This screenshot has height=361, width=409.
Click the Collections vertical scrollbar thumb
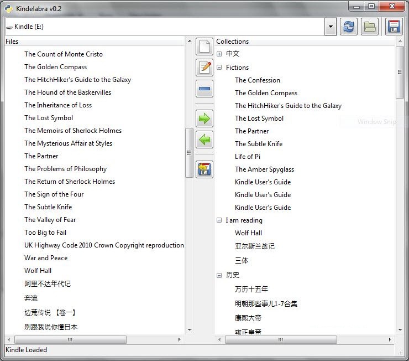coord(400,72)
